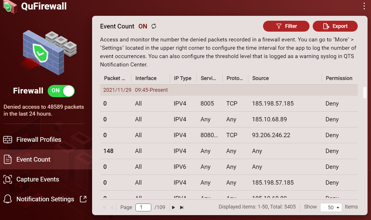Viewport: 371px width, 220px height.
Task: Click the event table vertical scrollbar
Action: 365,93
